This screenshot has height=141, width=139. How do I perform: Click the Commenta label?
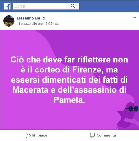pyautogui.click(x=106, y=135)
